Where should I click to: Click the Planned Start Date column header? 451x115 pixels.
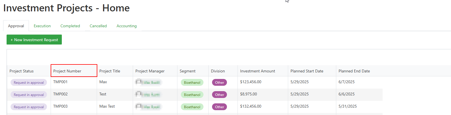(x=307, y=71)
